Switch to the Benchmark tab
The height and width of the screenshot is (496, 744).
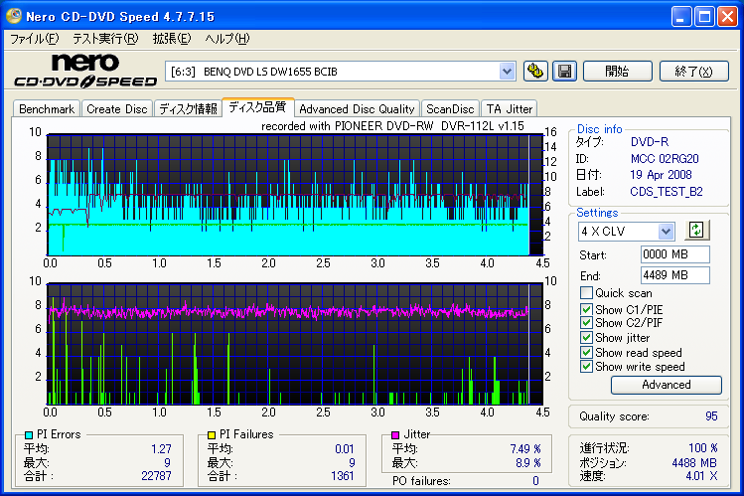(47, 109)
